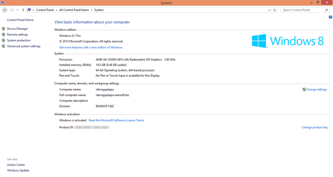Open Help using the blue question mark icon
The width and height of the screenshot is (333, 177).
tap(330, 17)
